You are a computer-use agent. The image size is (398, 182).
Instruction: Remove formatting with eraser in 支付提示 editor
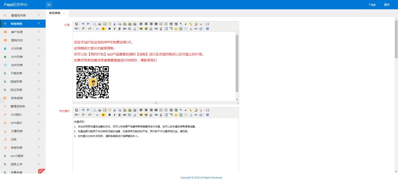click(134, 115)
